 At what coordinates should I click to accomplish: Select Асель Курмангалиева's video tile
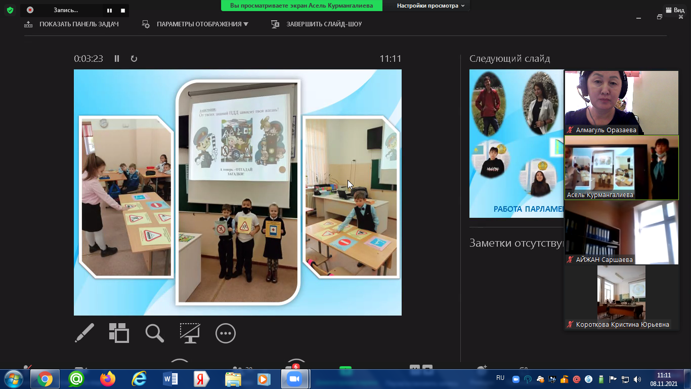(x=621, y=167)
